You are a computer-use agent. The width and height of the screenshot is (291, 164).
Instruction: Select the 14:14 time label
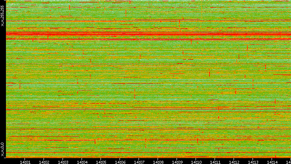(x=272, y=162)
